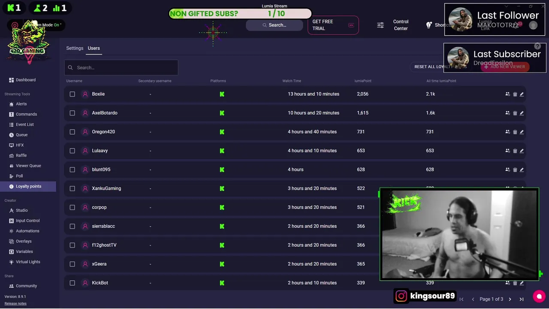The image size is (549, 309).
Task: Click the Platforms column header
Action: [218, 81]
